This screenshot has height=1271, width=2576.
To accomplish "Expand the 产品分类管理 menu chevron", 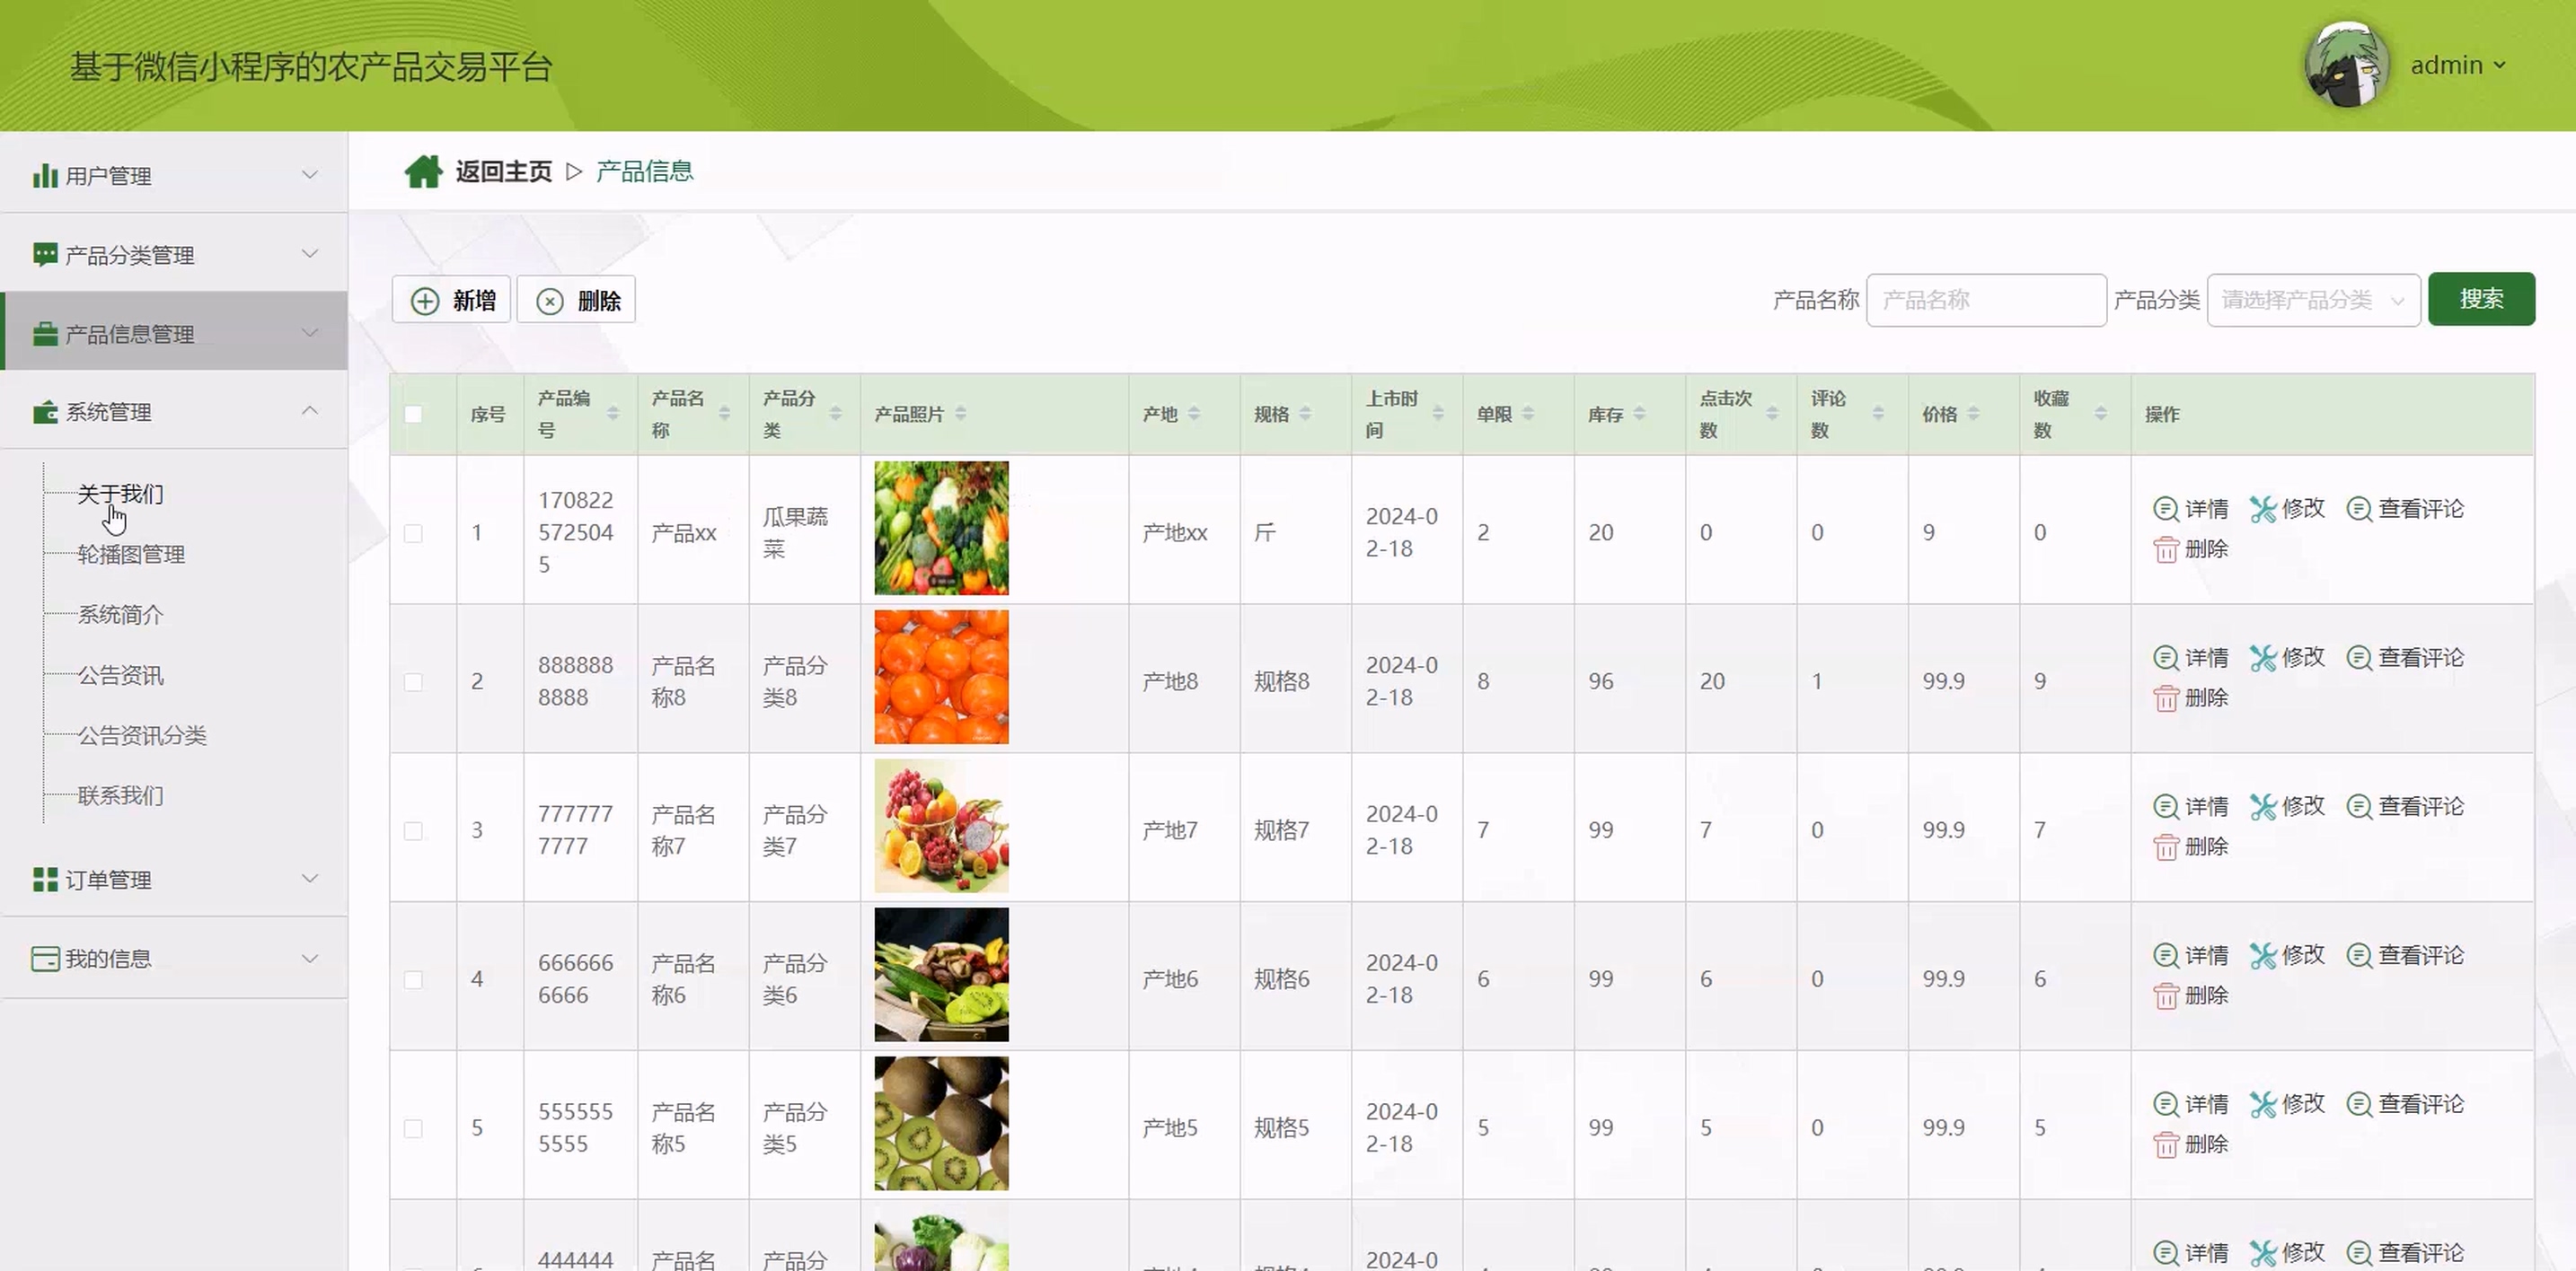I will point(310,254).
